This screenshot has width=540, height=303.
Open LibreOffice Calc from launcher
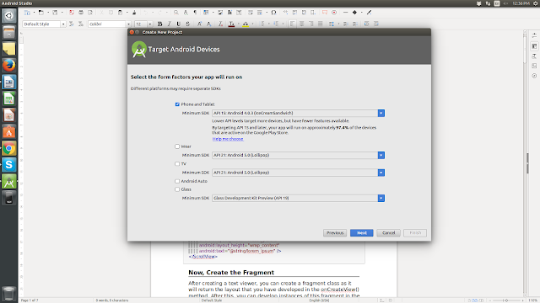(9, 98)
